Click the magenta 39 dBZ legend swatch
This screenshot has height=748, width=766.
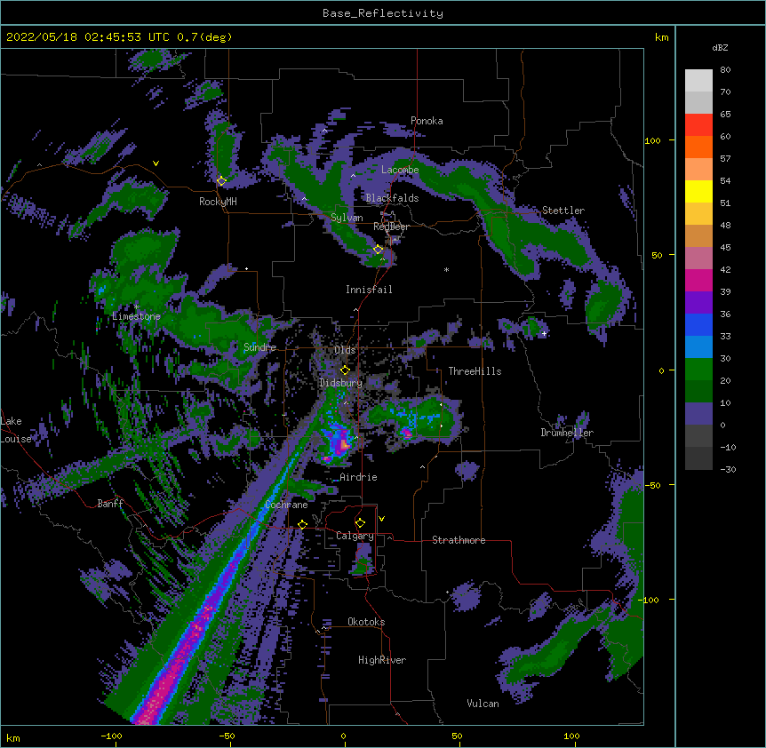pyautogui.click(x=698, y=280)
